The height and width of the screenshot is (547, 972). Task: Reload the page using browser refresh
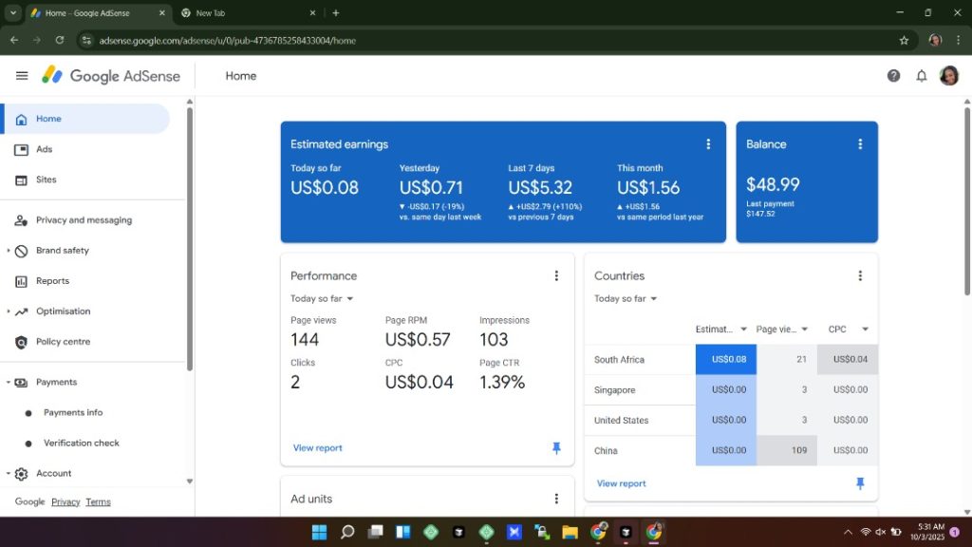[60, 41]
